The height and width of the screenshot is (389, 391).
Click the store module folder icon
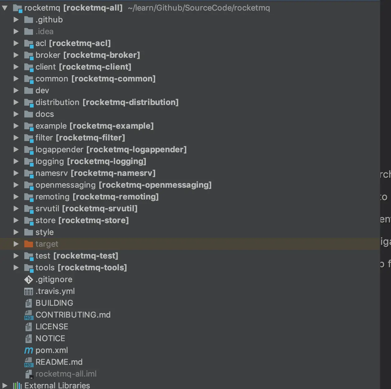click(x=29, y=221)
